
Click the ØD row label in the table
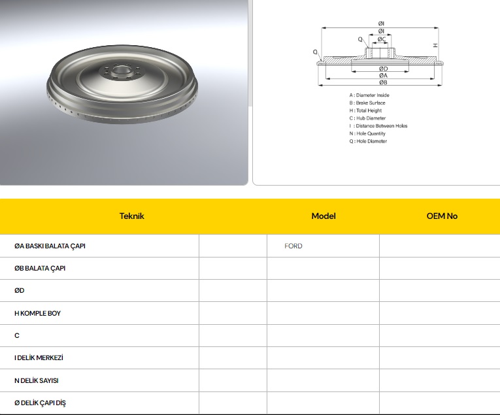[x=20, y=291]
